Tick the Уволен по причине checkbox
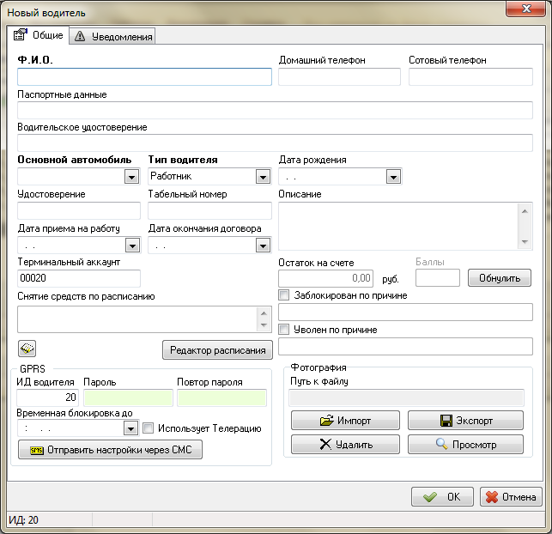The width and height of the screenshot is (552, 534). coord(285,330)
